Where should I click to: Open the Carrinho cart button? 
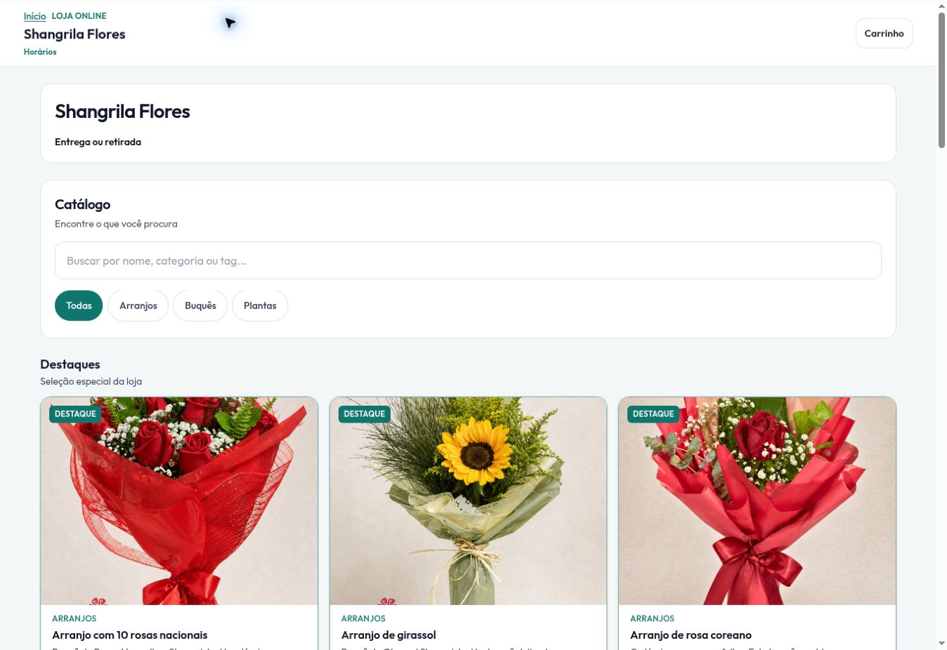(x=884, y=34)
